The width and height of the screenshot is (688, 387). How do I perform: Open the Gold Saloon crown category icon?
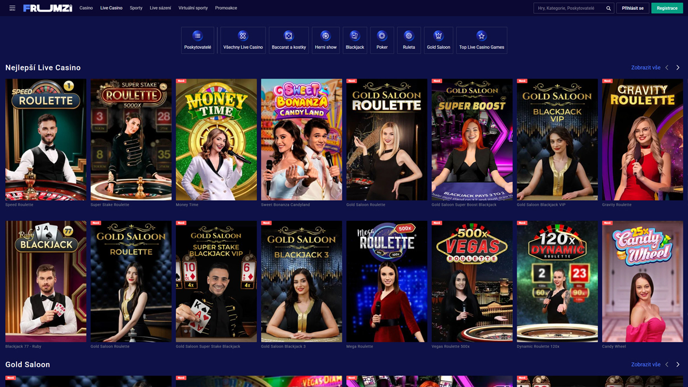(439, 36)
